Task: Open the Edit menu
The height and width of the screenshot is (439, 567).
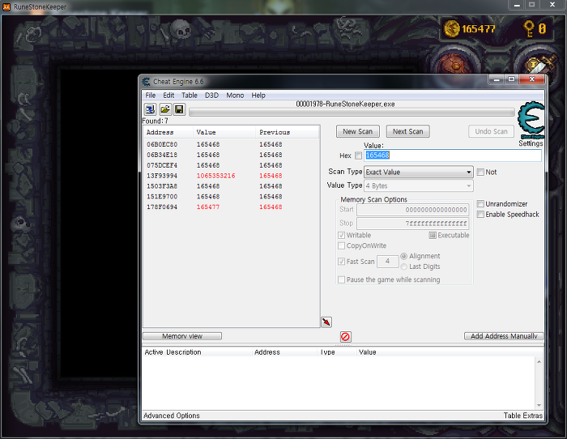Action: point(168,96)
